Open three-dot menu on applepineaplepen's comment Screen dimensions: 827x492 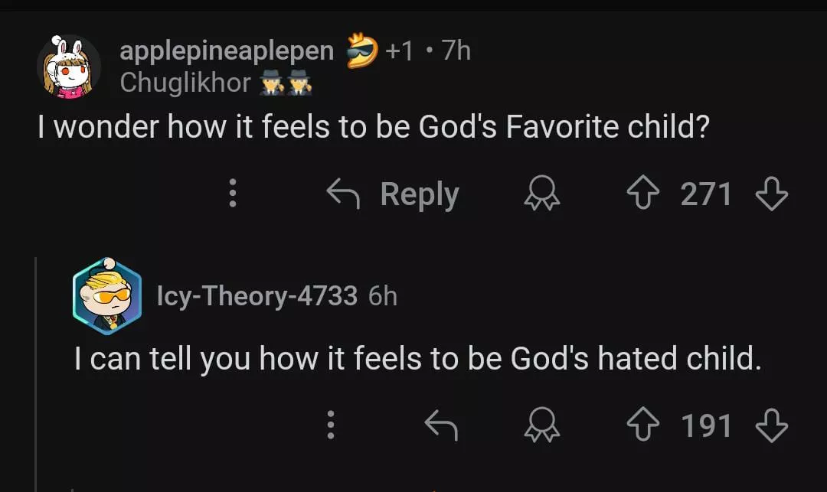click(x=233, y=194)
